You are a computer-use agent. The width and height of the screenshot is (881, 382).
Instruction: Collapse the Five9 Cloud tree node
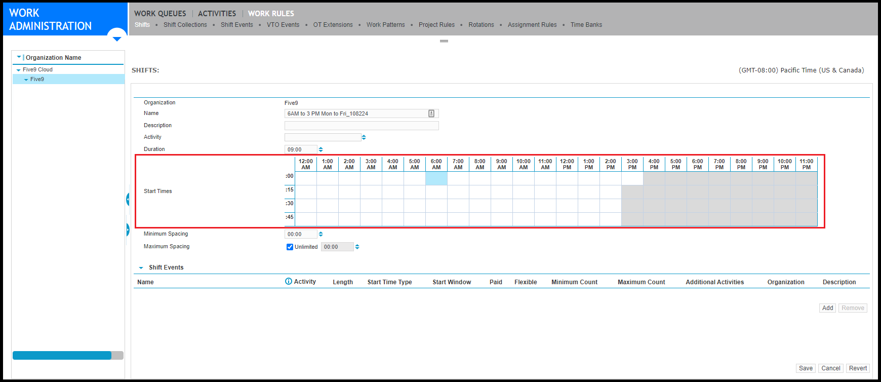coord(19,70)
